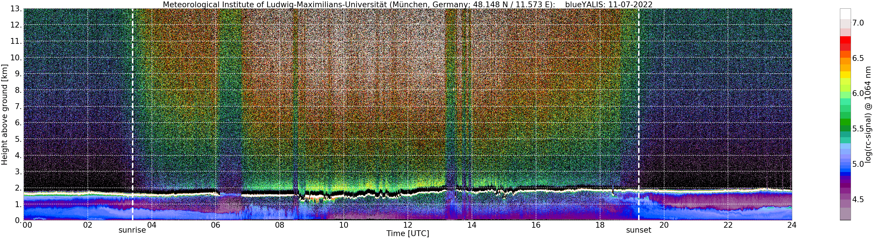Click the Meteorological Institute title text
The height and width of the screenshot is (239, 874).
click(x=359, y=4)
